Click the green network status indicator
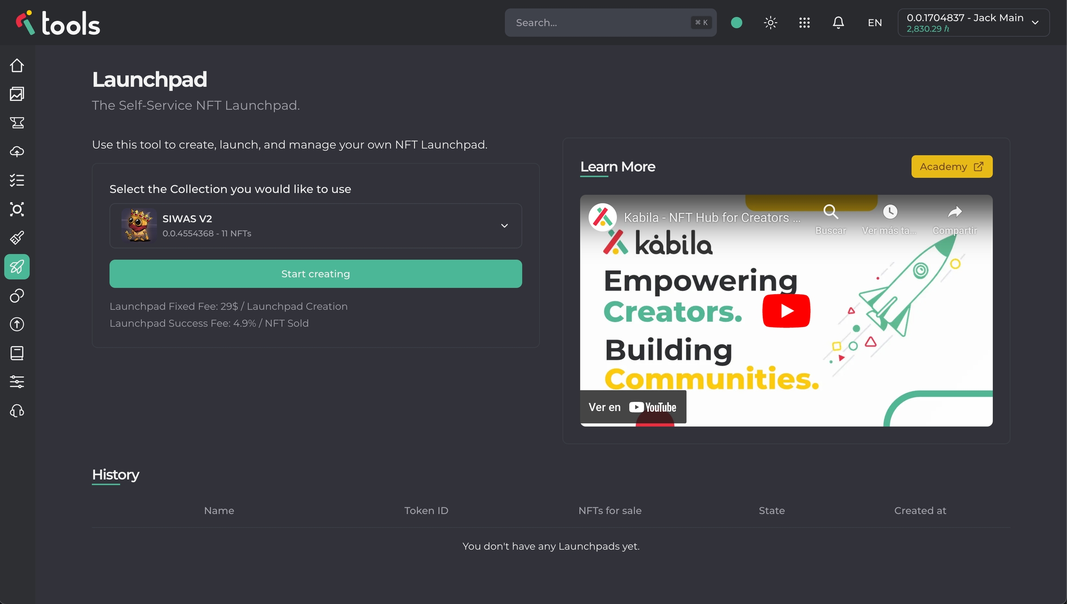 (736, 23)
